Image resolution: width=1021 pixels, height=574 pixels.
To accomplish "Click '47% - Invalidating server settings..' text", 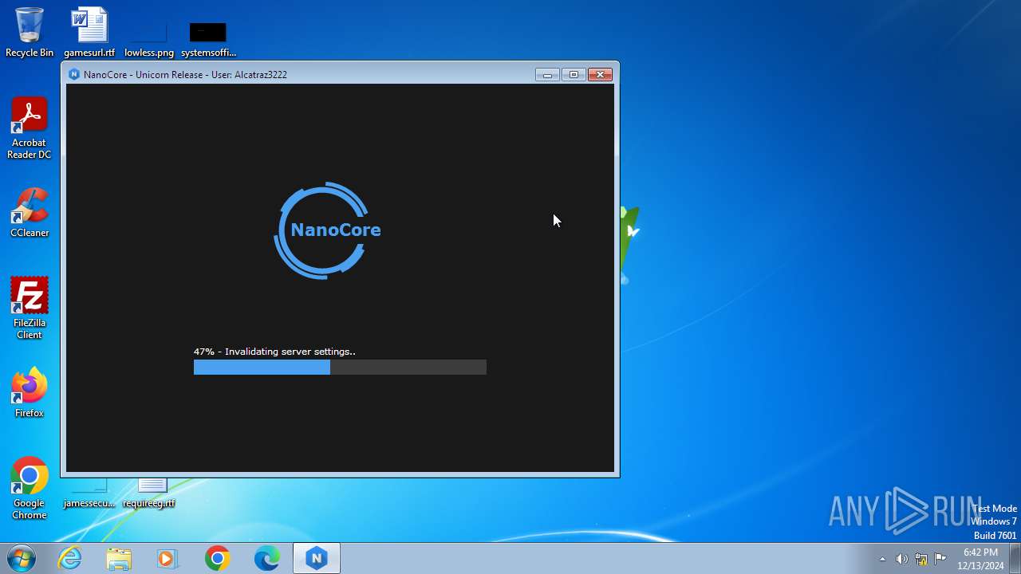I will click(274, 352).
